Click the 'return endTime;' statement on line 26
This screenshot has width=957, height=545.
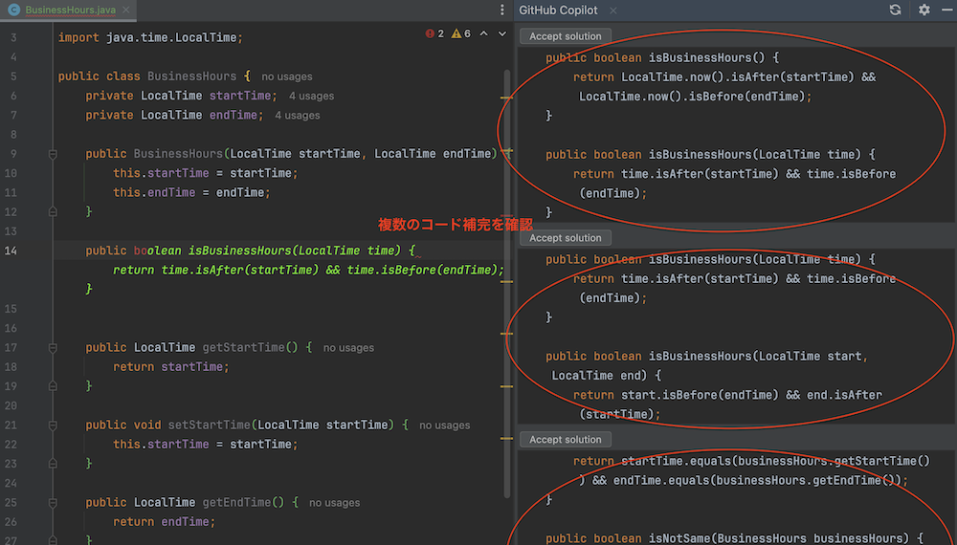[164, 522]
